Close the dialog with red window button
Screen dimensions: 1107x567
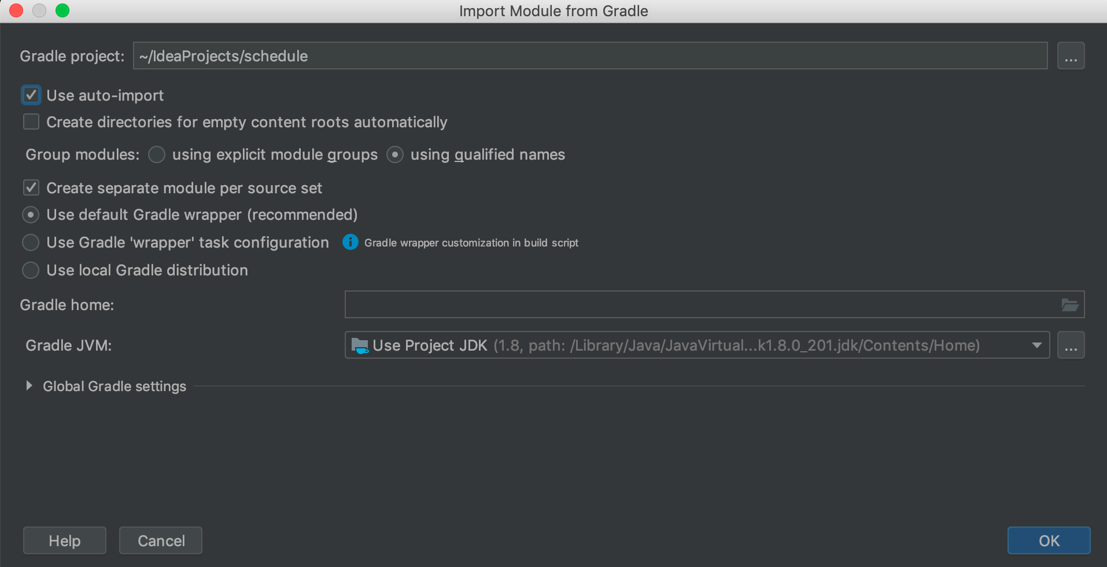point(16,10)
